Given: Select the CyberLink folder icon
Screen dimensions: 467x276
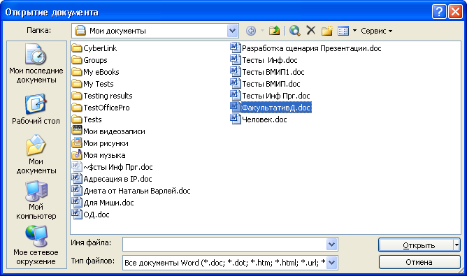Looking at the screenshot, I should (x=77, y=48).
